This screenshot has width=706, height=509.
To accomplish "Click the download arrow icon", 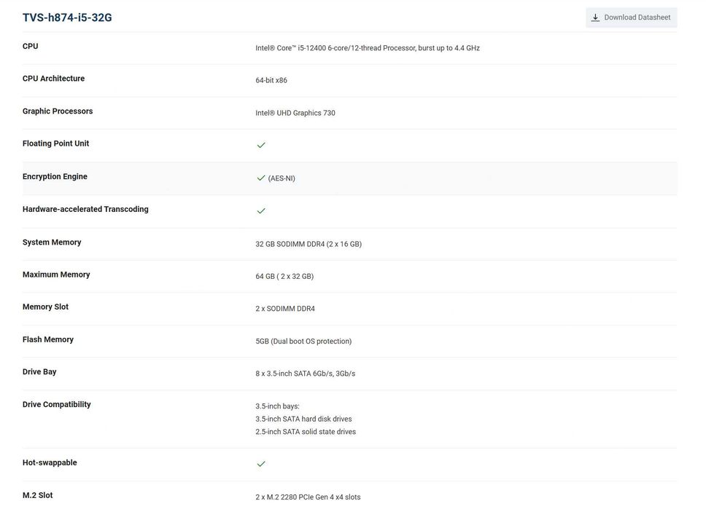I will (x=595, y=17).
